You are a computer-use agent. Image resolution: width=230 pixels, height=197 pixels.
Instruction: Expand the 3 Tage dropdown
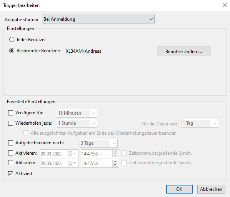[98, 143]
